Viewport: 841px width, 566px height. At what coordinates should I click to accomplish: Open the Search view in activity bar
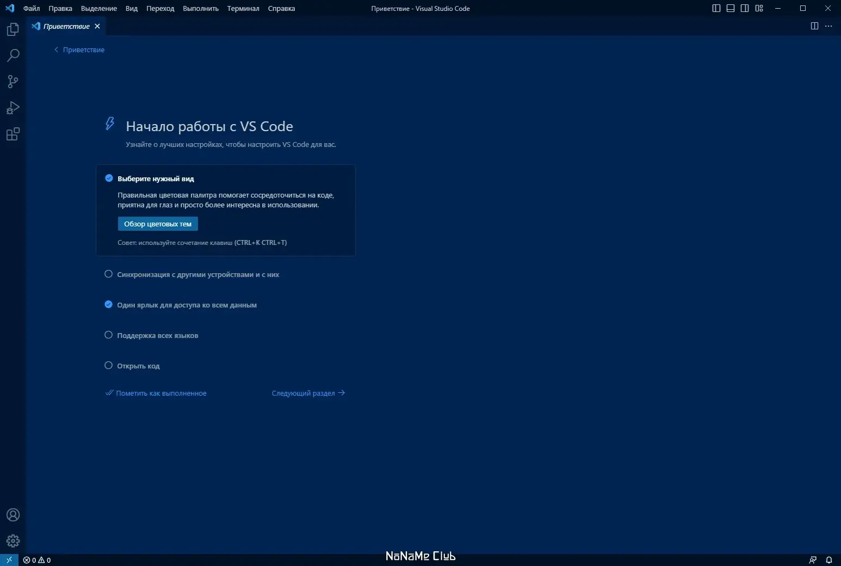click(13, 55)
